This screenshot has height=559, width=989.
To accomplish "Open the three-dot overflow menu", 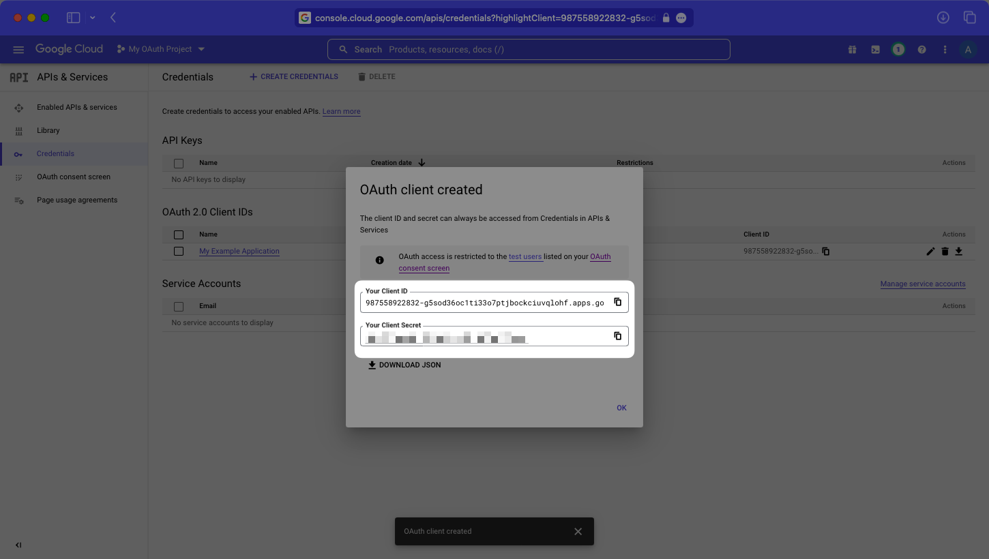I will tap(945, 48).
